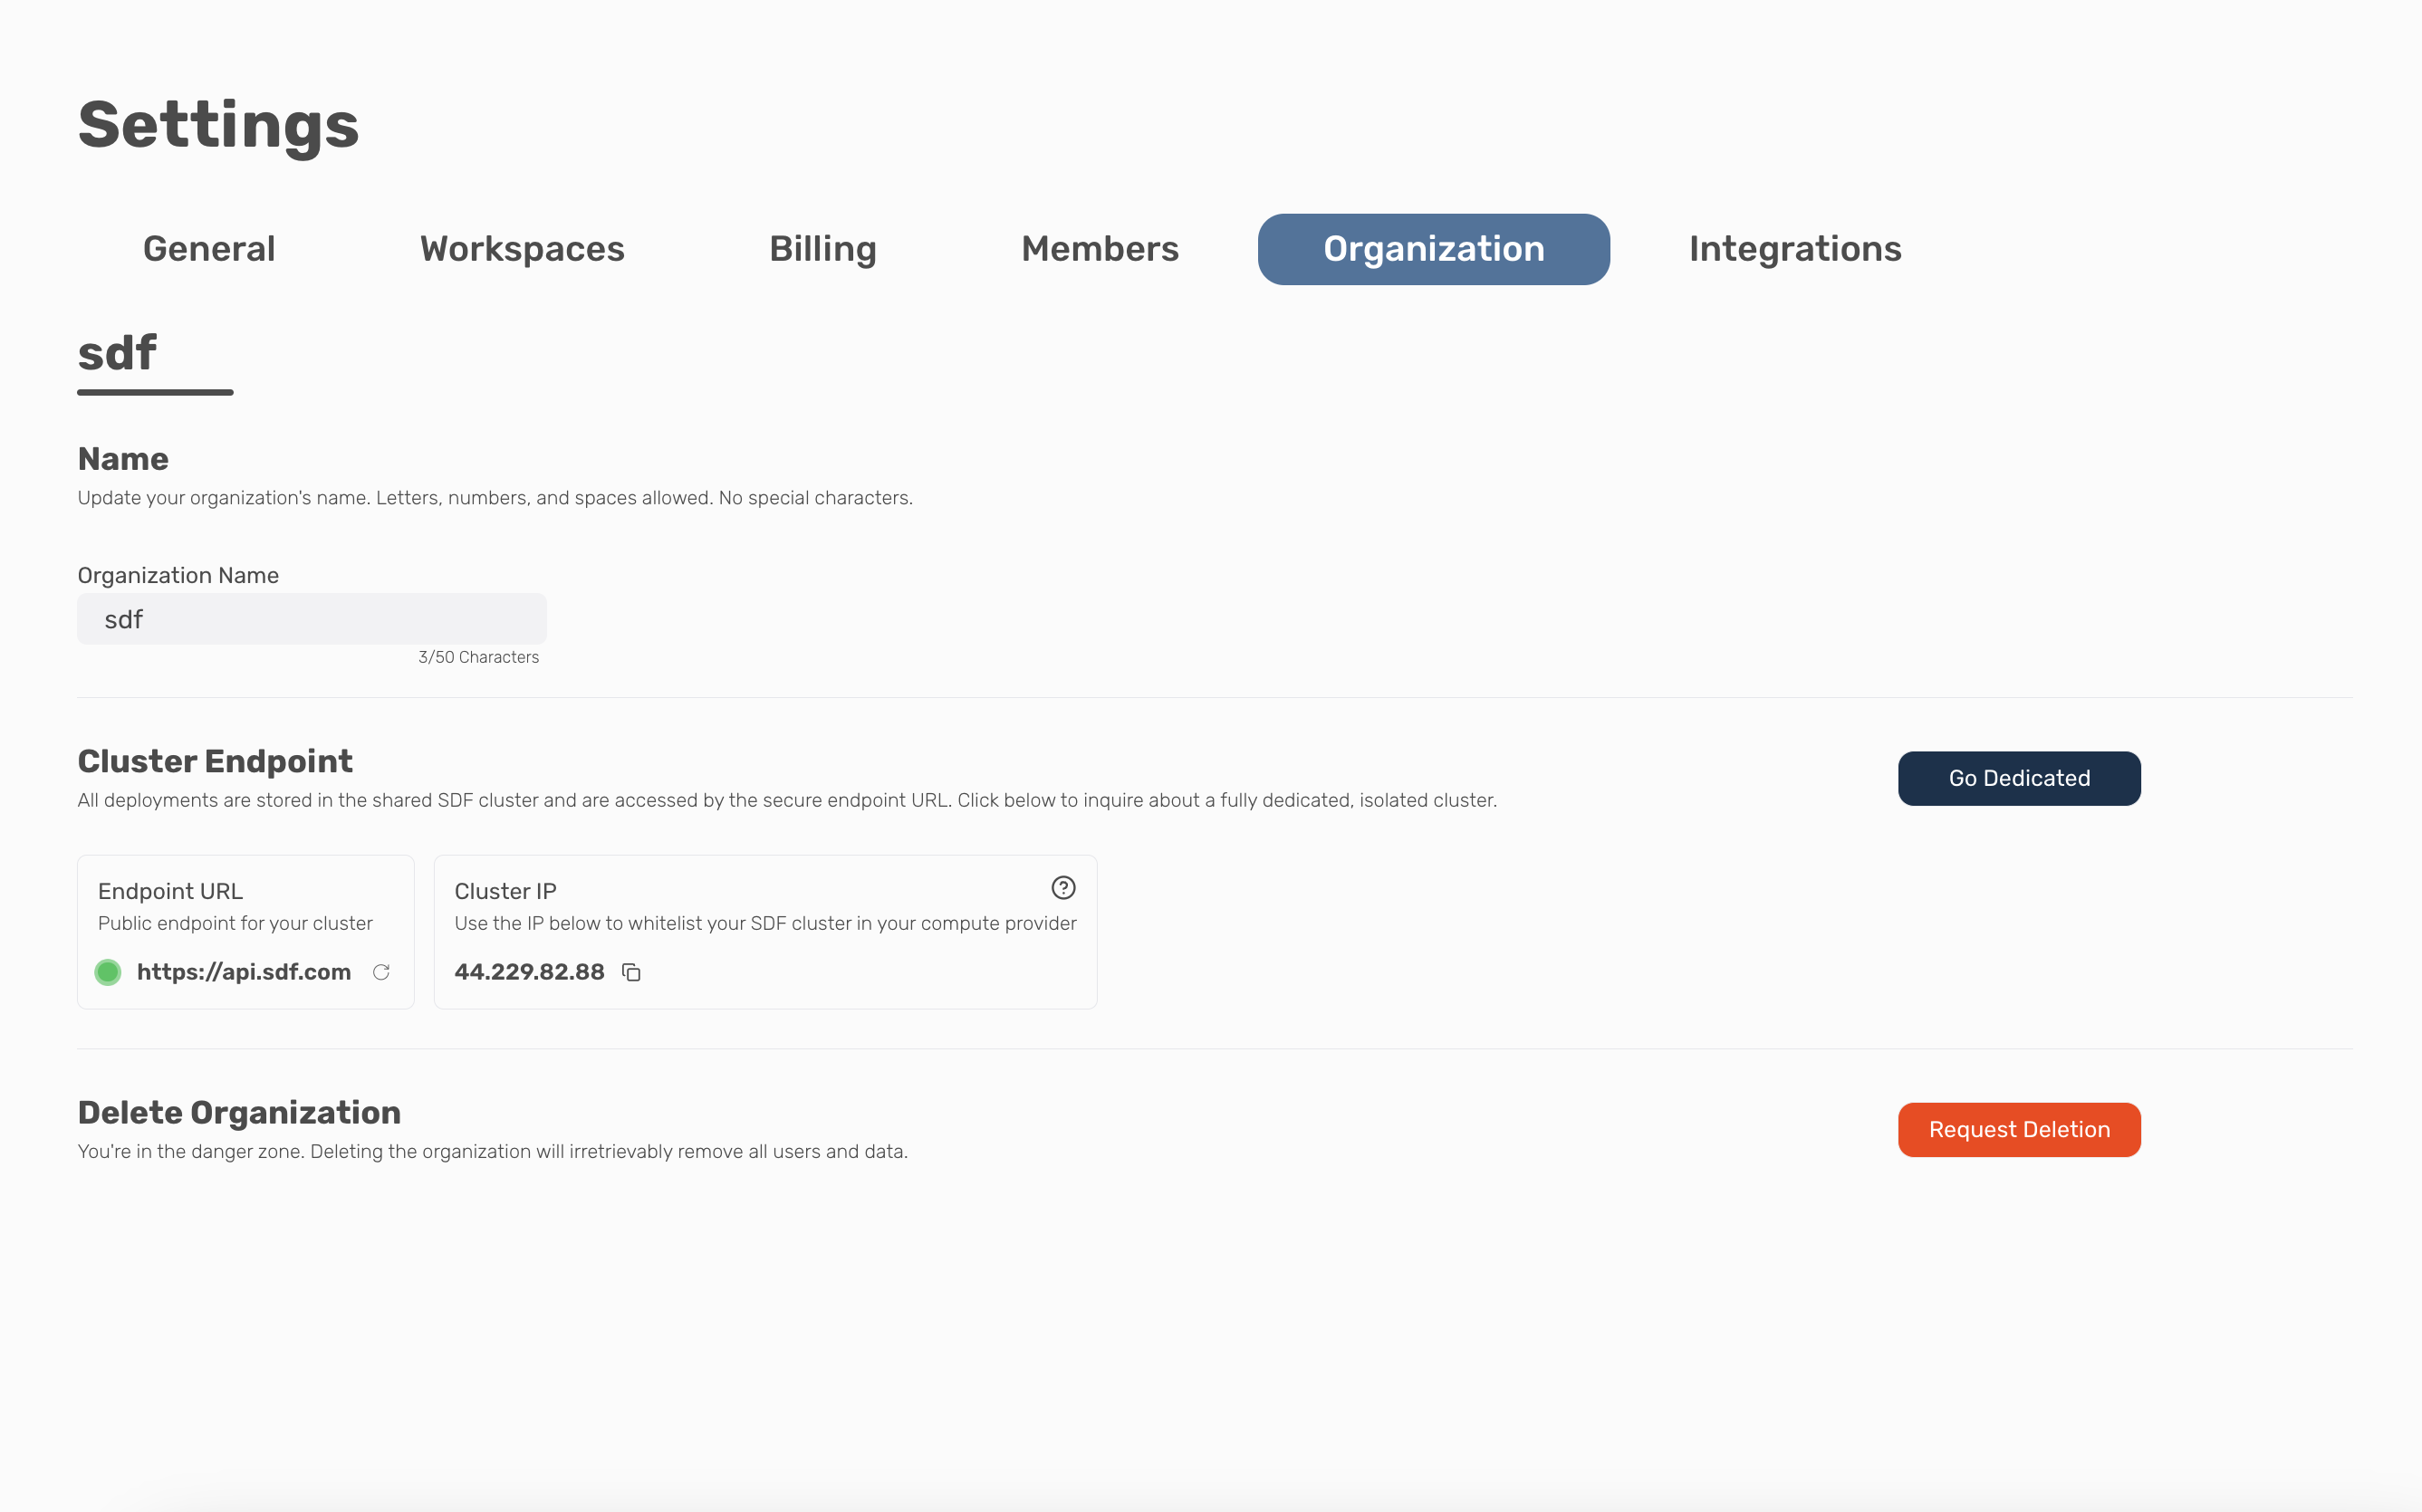Click 'Update your organization's name' description text
The width and height of the screenshot is (2422, 1512).
[x=495, y=498]
